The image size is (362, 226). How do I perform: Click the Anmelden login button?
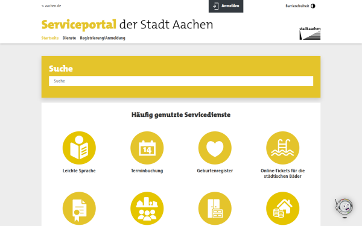point(226,6)
